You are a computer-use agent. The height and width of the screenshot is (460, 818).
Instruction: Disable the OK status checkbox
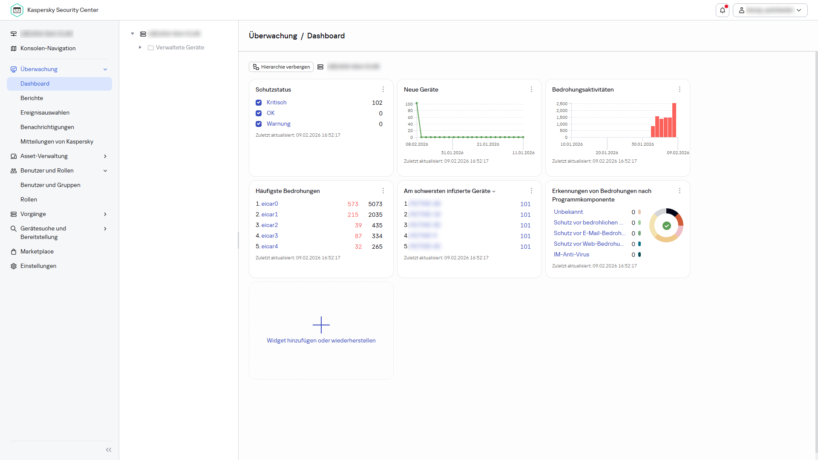click(259, 113)
